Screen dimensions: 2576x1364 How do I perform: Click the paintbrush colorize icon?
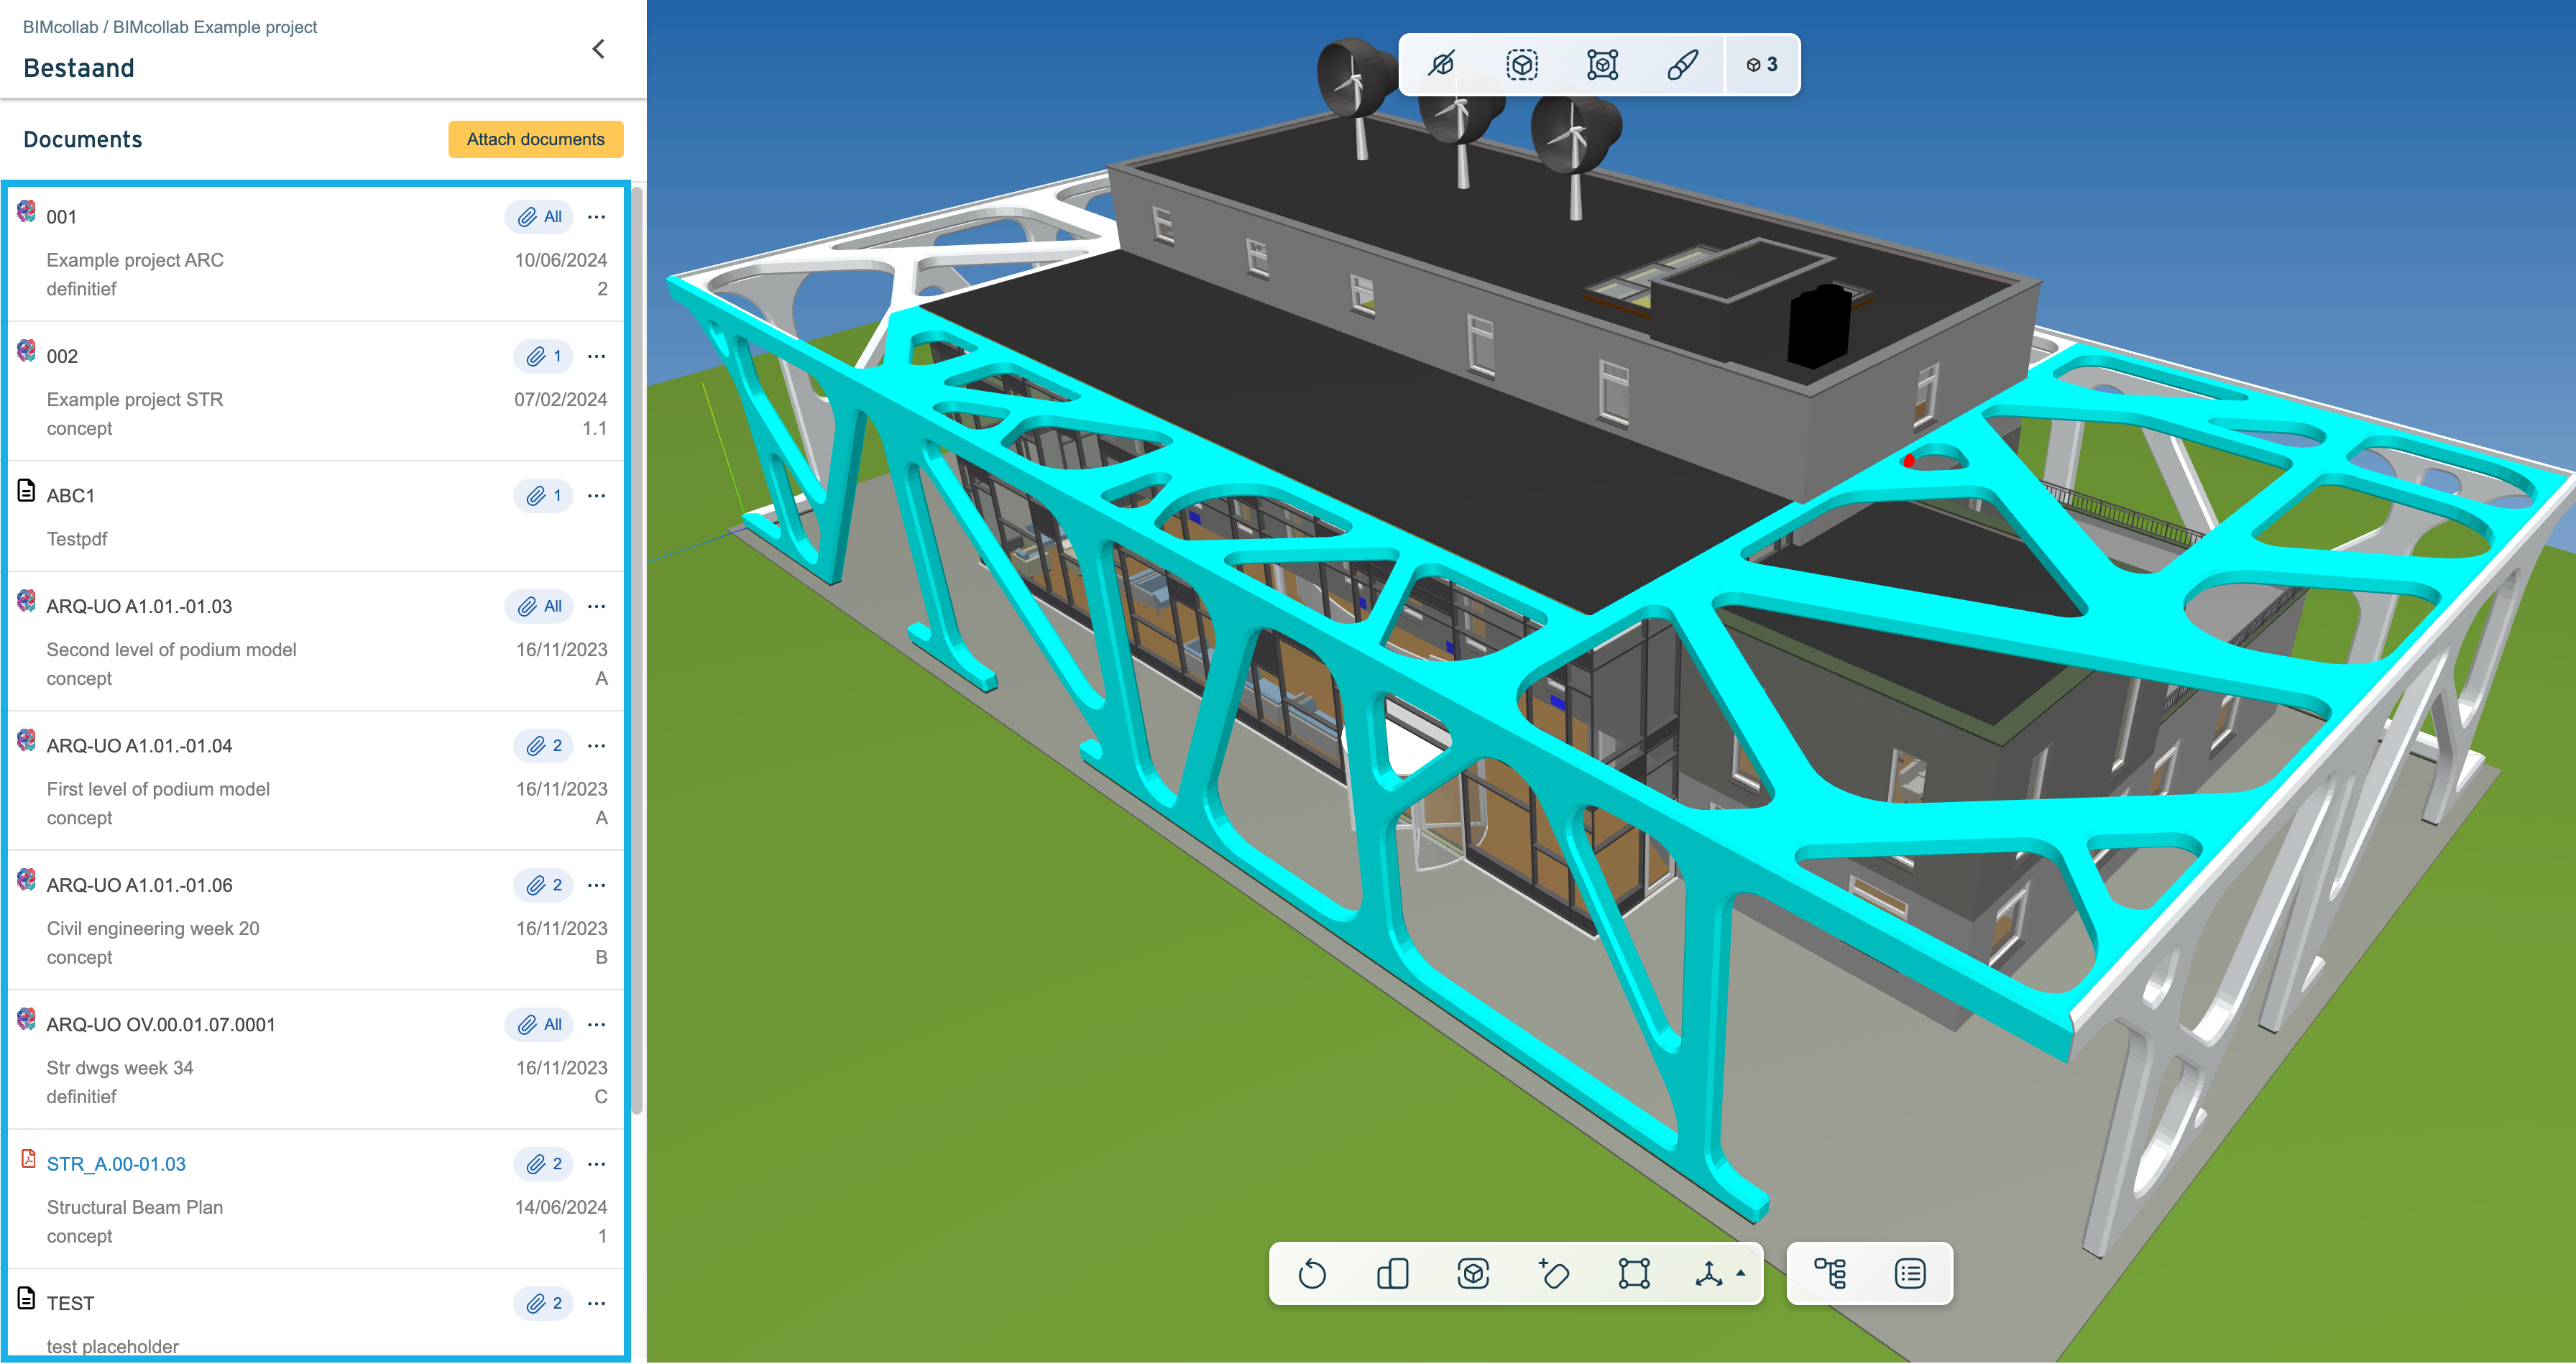pos(1682,65)
